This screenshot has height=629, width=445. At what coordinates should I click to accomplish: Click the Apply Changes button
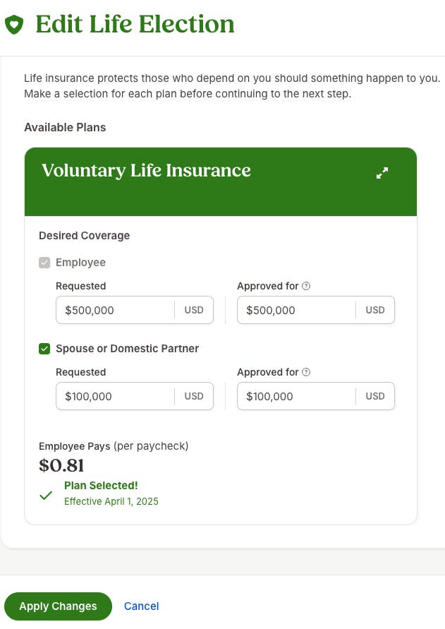click(x=58, y=606)
